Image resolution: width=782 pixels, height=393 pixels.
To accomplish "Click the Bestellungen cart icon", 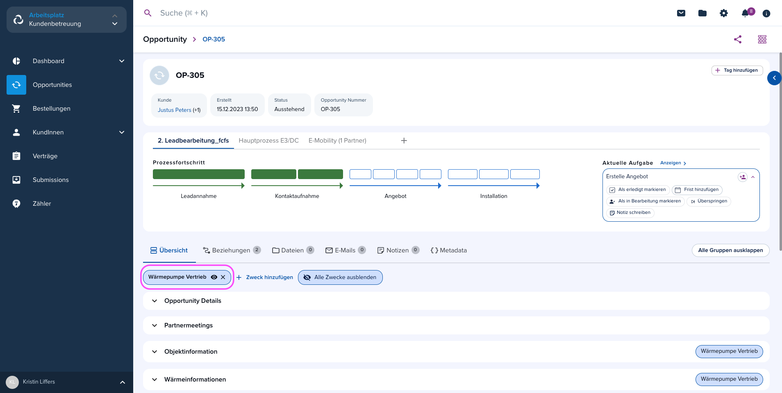I will tap(16, 109).
